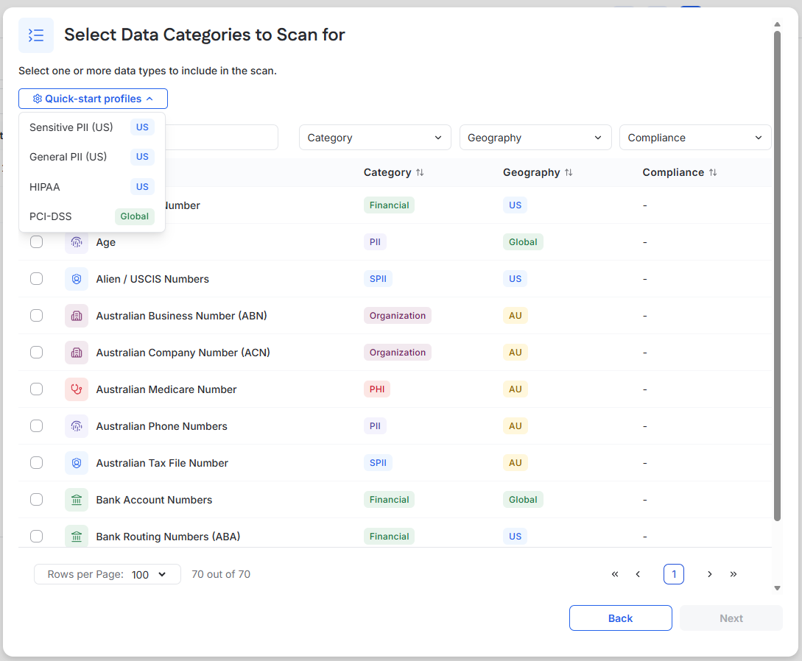
Task: Expand the Geography filter dropdown
Action: [535, 138]
